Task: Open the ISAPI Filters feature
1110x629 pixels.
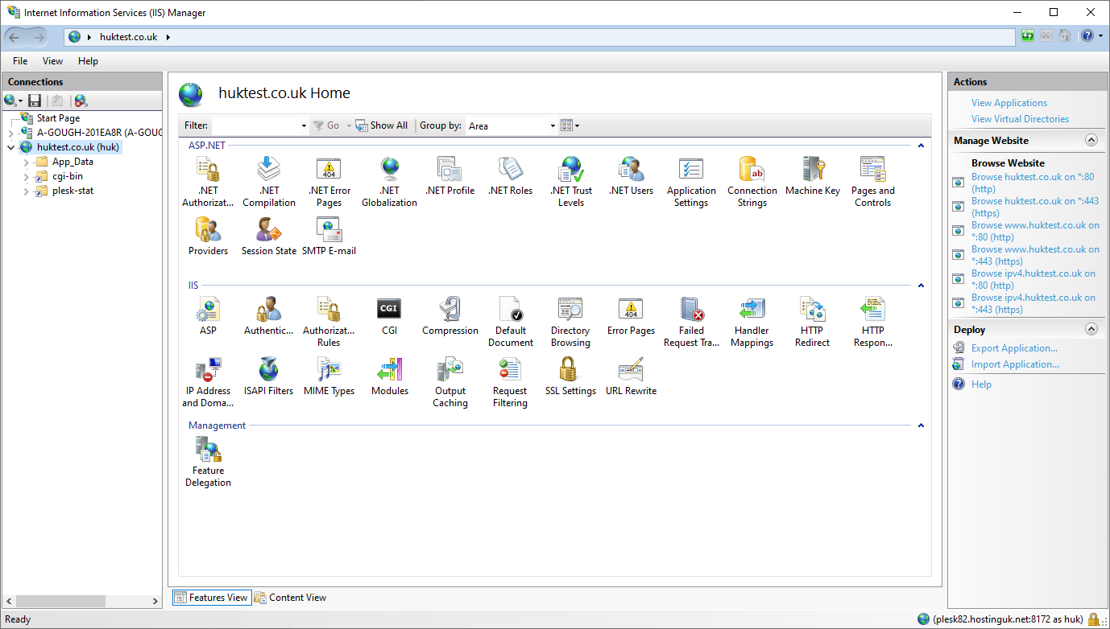Action: (x=269, y=376)
